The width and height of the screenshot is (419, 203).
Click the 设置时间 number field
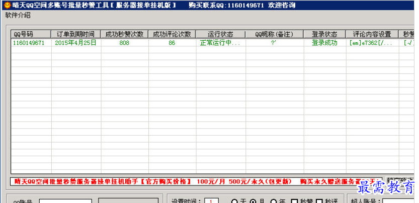[x=212, y=201]
